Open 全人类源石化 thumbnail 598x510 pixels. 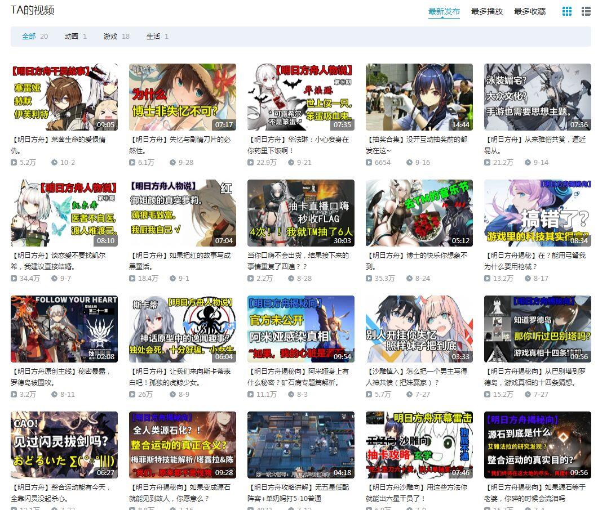182,445
